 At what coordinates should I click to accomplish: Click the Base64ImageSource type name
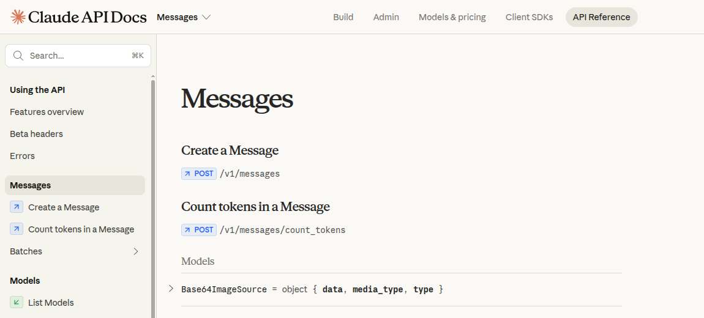pos(224,289)
